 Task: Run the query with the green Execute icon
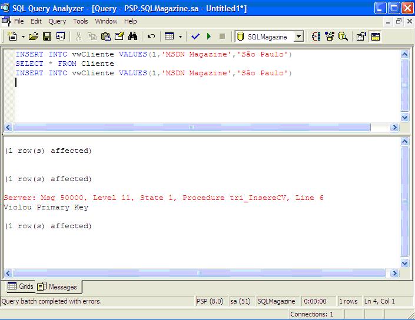208,36
